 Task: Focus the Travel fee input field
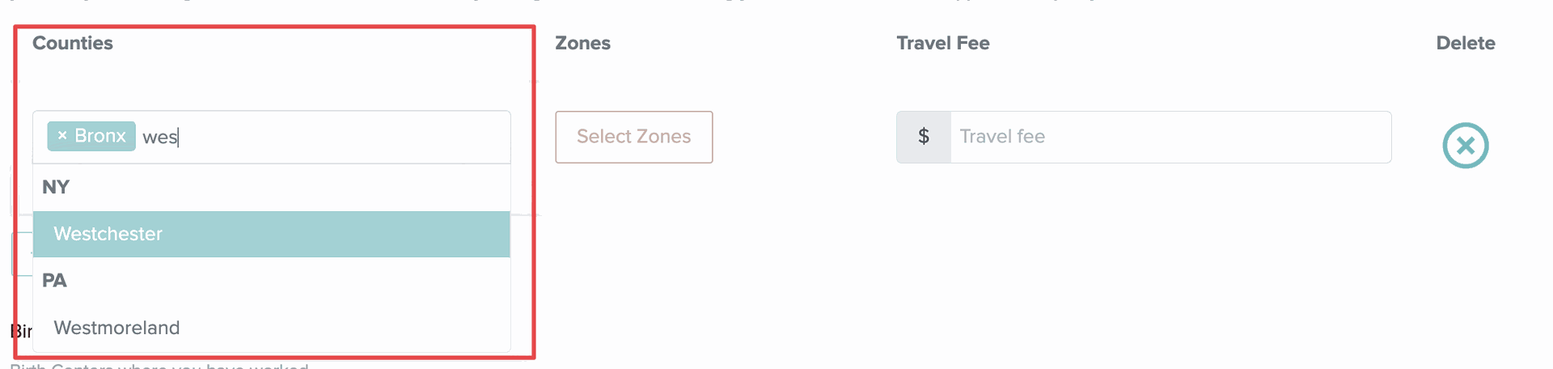(1170, 137)
